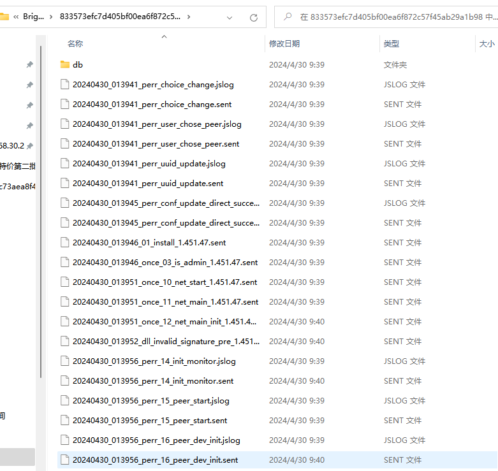Show hidden breadcrumb path with double chevron
This screenshot has width=498, height=471.
pos(16,17)
